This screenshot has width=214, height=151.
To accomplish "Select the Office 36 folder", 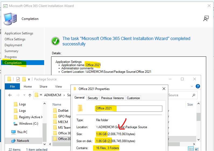I will tap(62, 133).
